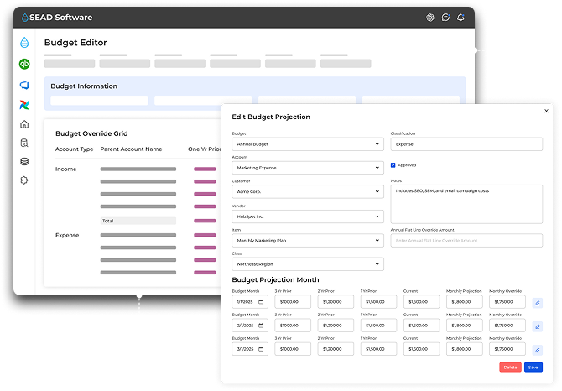Viewport: 562px width, 391px height.
Task: Click 1 Yr Prior field in 1/1/2025 row
Action: coord(378,302)
